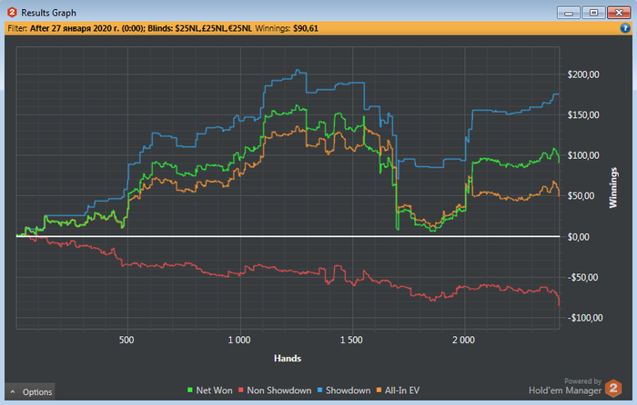The image size is (637, 405).
Task: Click the $150,00 axis label
Action: coord(583,115)
